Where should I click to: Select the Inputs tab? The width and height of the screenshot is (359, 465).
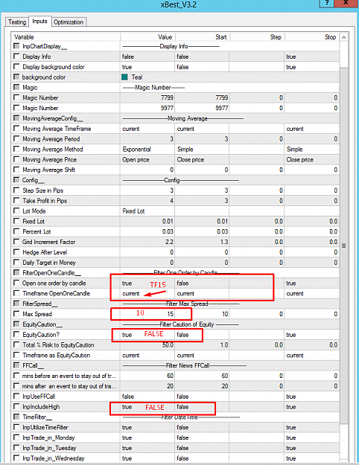coord(39,22)
